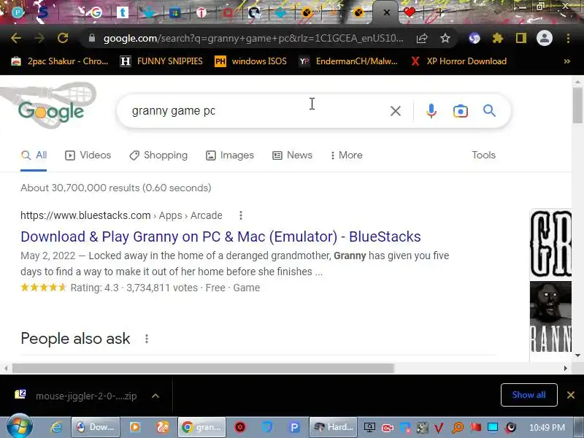Open options menu beside the bluestacks.com URL

241,215
